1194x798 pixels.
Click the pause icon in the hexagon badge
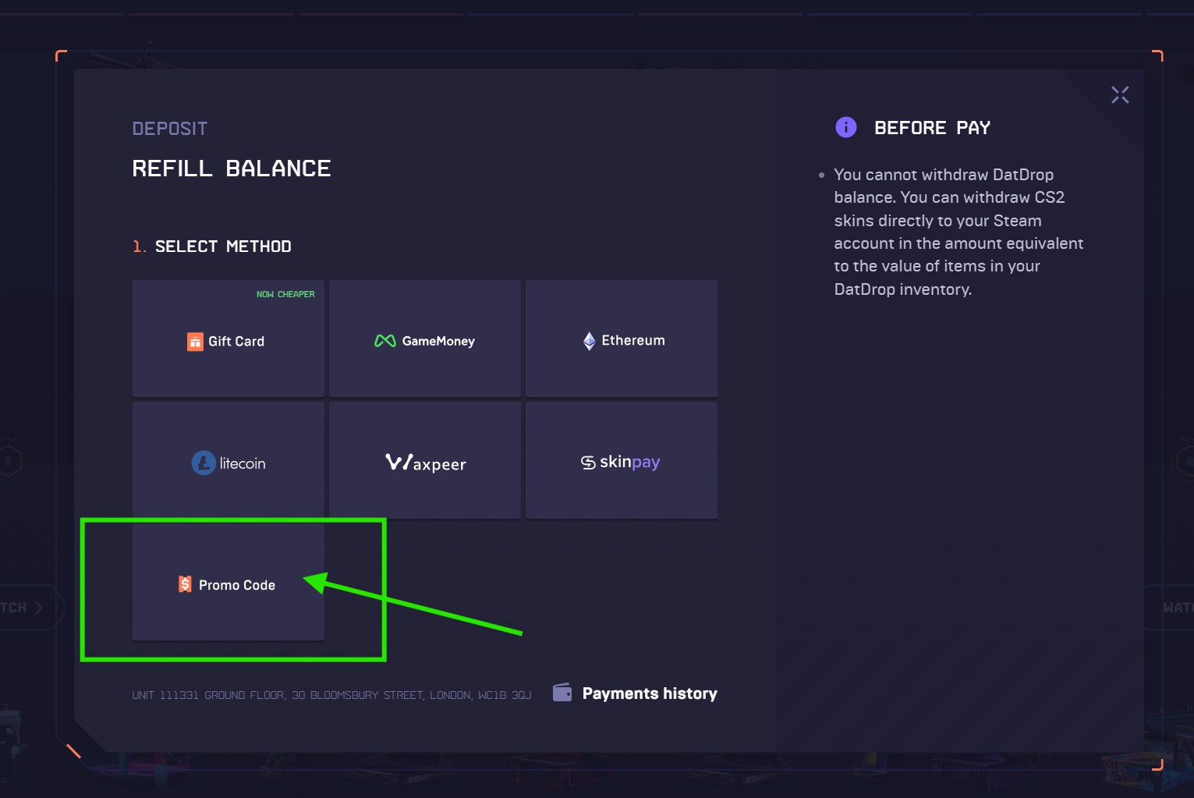9,460
